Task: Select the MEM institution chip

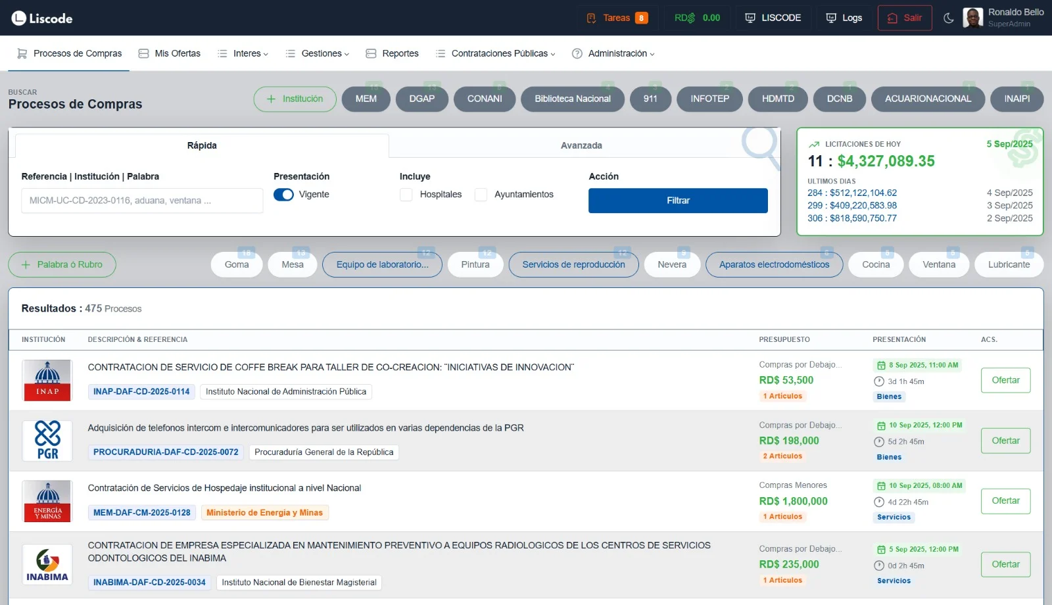Action: pyautogui.click(x=366, y=99)
